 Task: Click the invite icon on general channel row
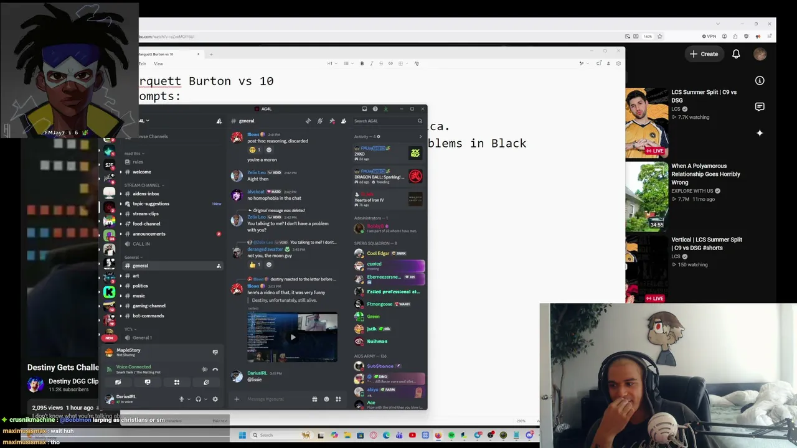point(219,266)
